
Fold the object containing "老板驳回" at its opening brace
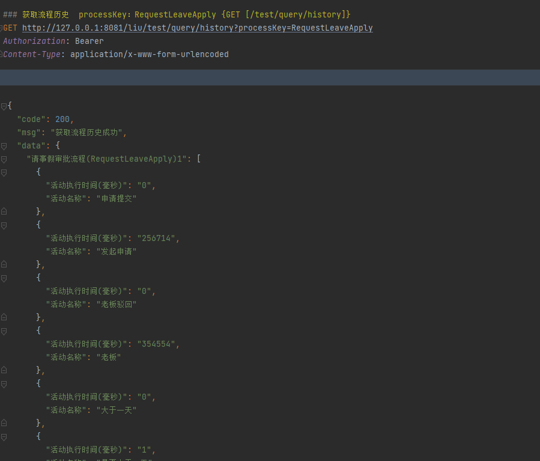pos(4,278)
